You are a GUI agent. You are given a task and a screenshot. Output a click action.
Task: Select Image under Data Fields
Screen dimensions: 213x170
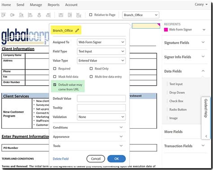point(173,118)
